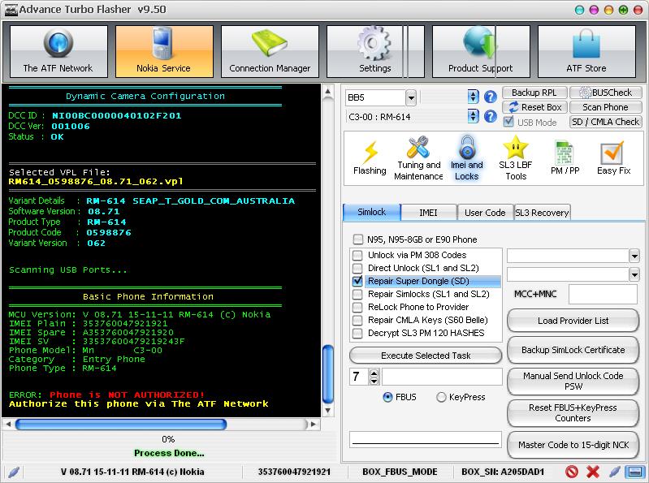This screenshot has height=483, width=649.
Task: Click text field beside the 7 stepper
Action: pos(442,377)
